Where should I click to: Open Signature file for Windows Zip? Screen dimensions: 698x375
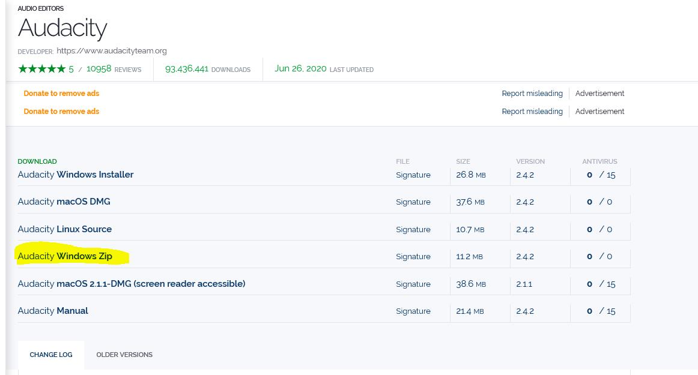[413, 257]
